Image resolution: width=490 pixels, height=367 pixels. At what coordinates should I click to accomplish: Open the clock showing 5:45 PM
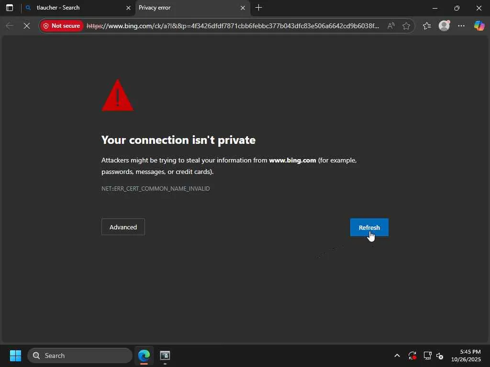466,356
